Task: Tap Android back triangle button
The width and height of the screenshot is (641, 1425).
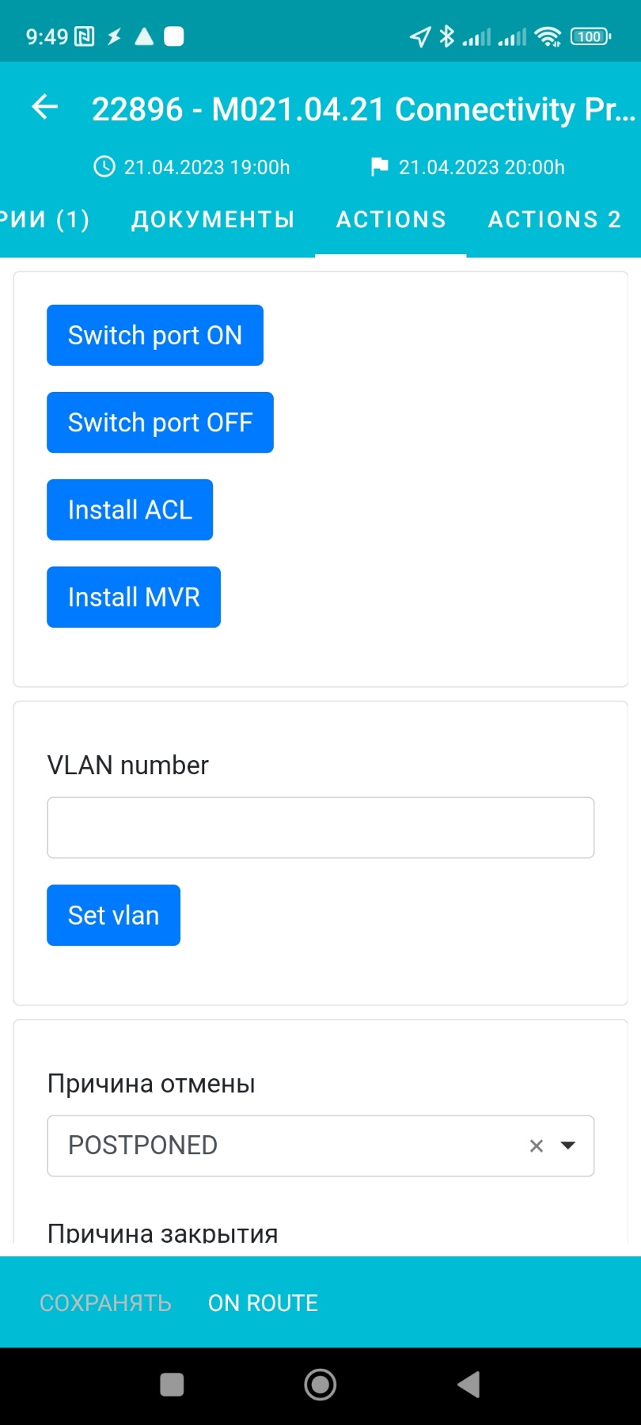Action: (x=468, y=1385)
